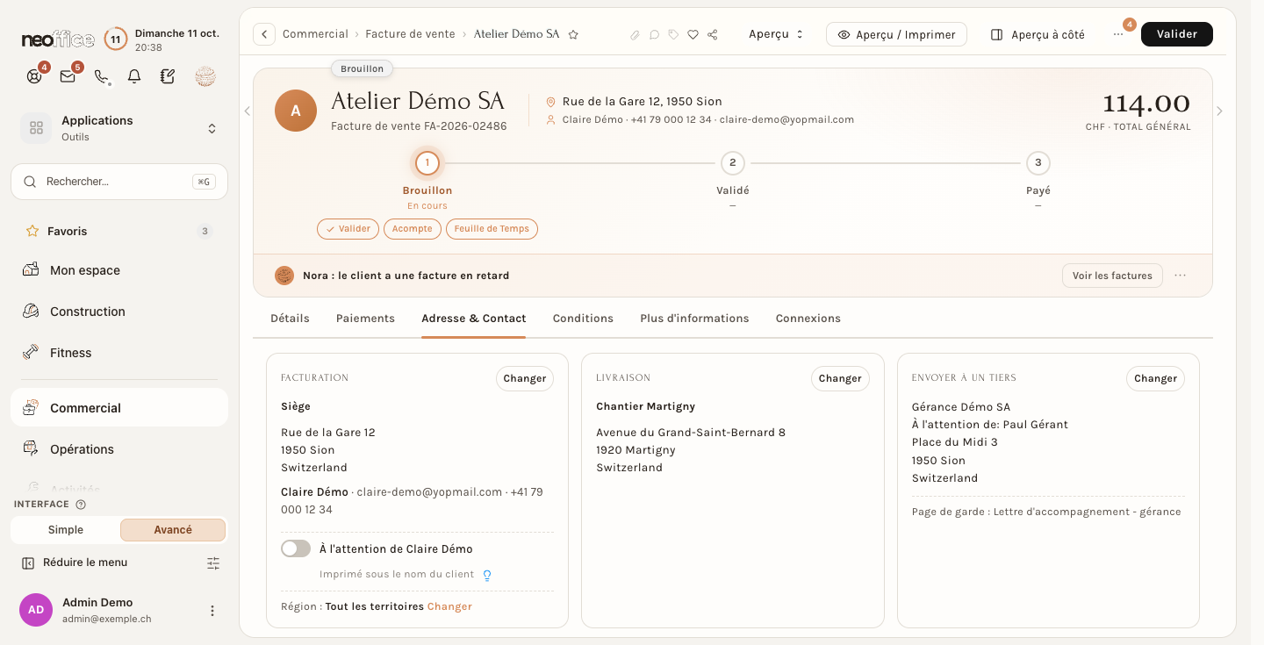This screenshot has width=1264, height=645.
Task: Open the notifications bell
Action: pyautogui.click(x=134, y=76)
